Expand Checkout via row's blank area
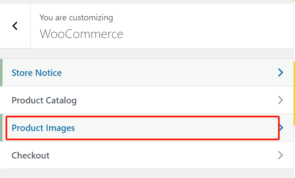Viewport: 295px width, 178px height. [x=170, y=155]
